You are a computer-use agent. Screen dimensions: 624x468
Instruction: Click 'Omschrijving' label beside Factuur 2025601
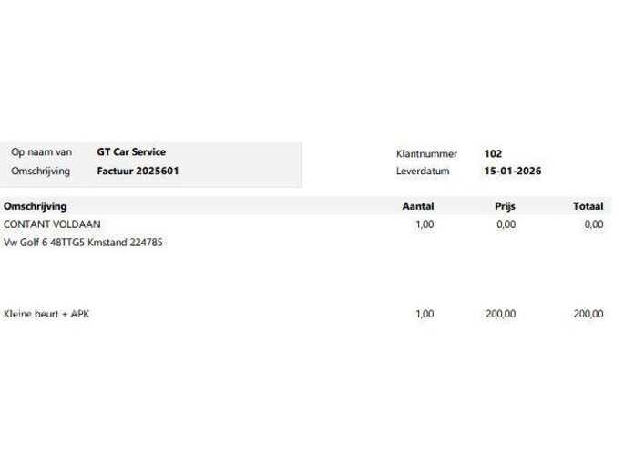[40, 171]
